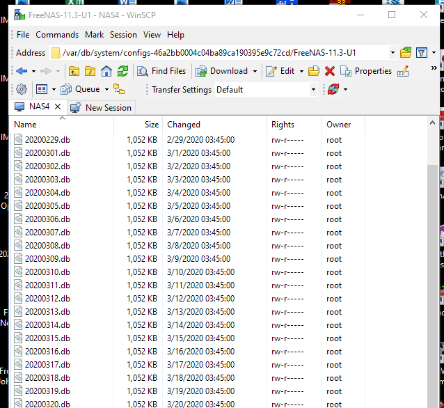Viewport: 444px width, 408px height.
Task: Open the Mark menu
Action: tap(94, 35)
